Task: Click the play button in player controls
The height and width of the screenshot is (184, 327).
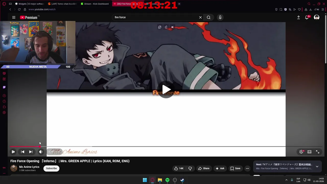Action: (13, 152)
